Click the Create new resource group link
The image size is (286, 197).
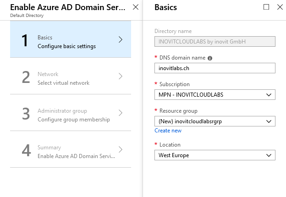[168, 131]
